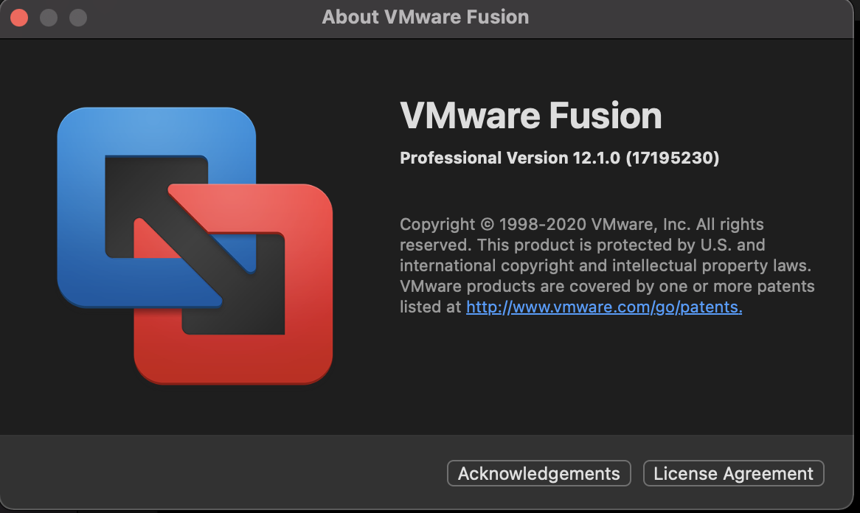Open the Acknowledgements window
The width and height of the screenshot is (860, 513).
point(538,473)
